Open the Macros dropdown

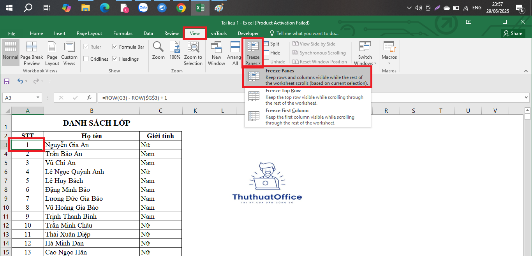(389, 53)
